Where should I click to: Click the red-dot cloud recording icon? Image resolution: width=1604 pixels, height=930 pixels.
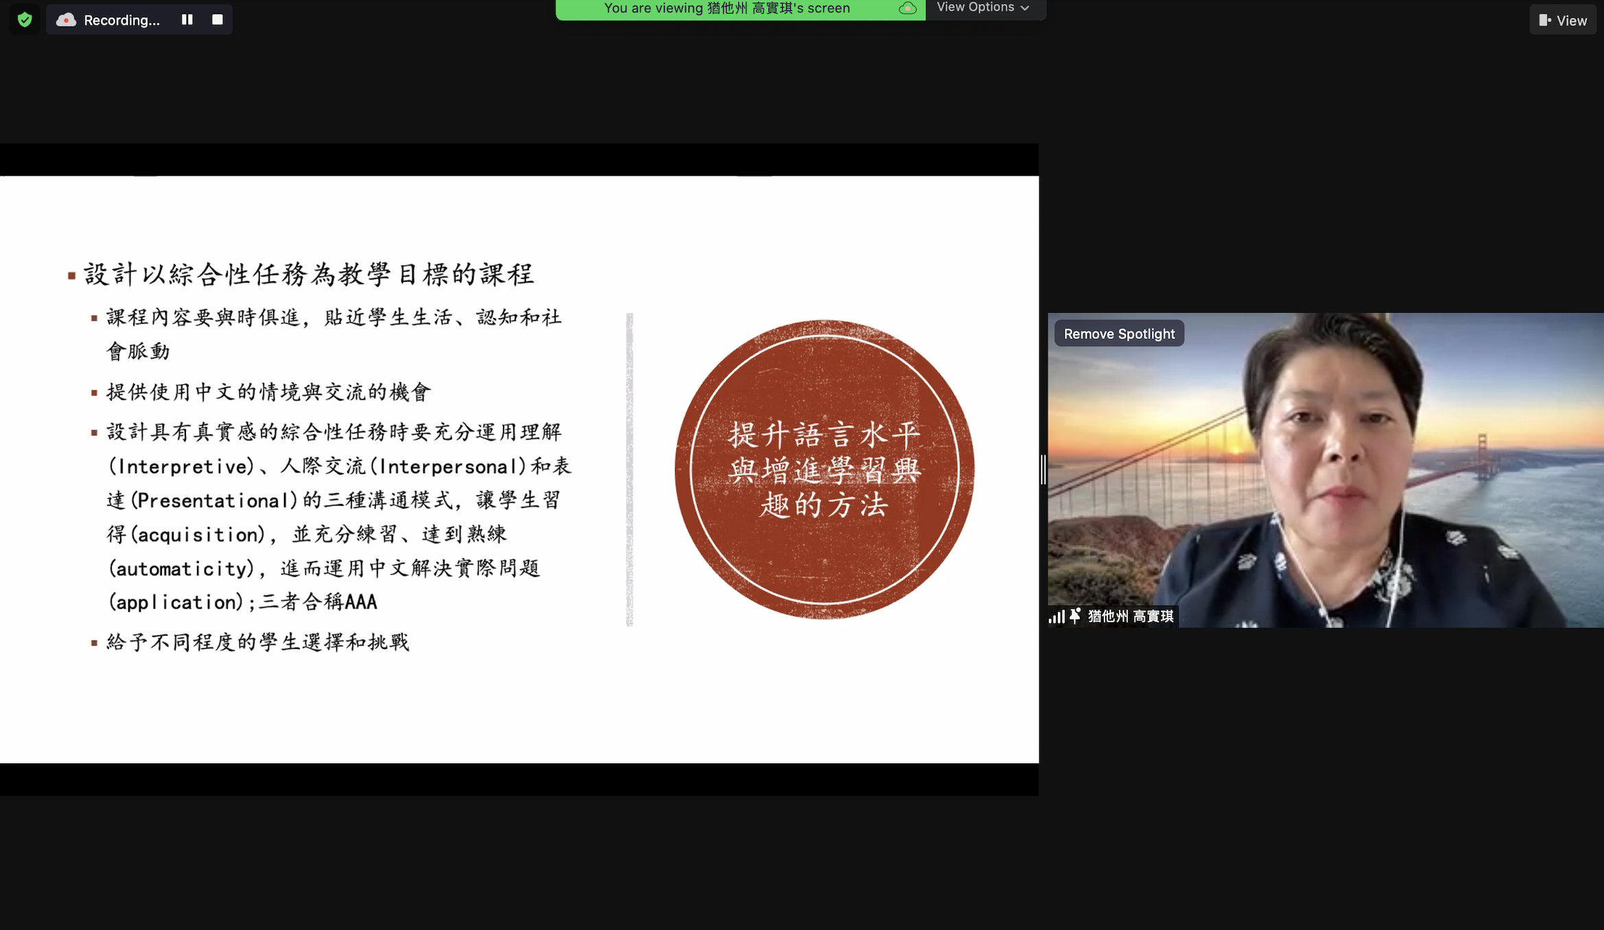click(x=66, y=20)
